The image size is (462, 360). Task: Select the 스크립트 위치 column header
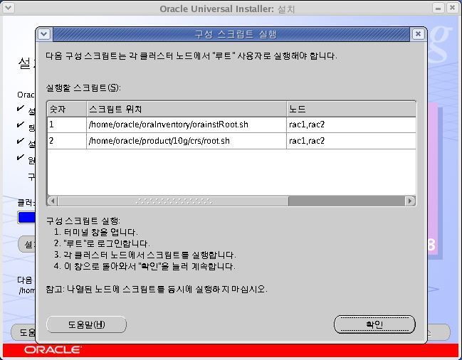pos(187,109)
